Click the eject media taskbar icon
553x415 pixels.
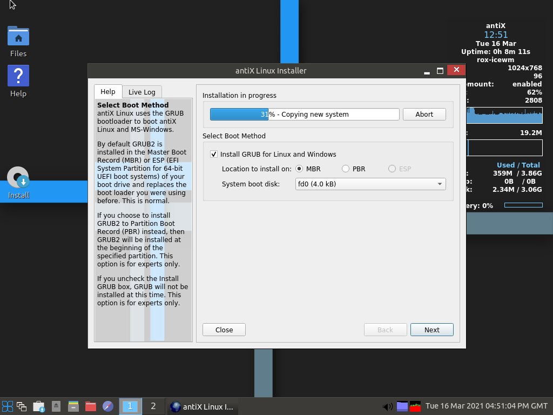(x=56, y=406)
